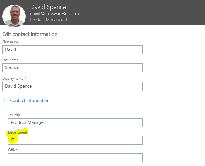Focus the Last name field containing Spence
This screenshot has height=166, width=205.
(x=73, y=68)
